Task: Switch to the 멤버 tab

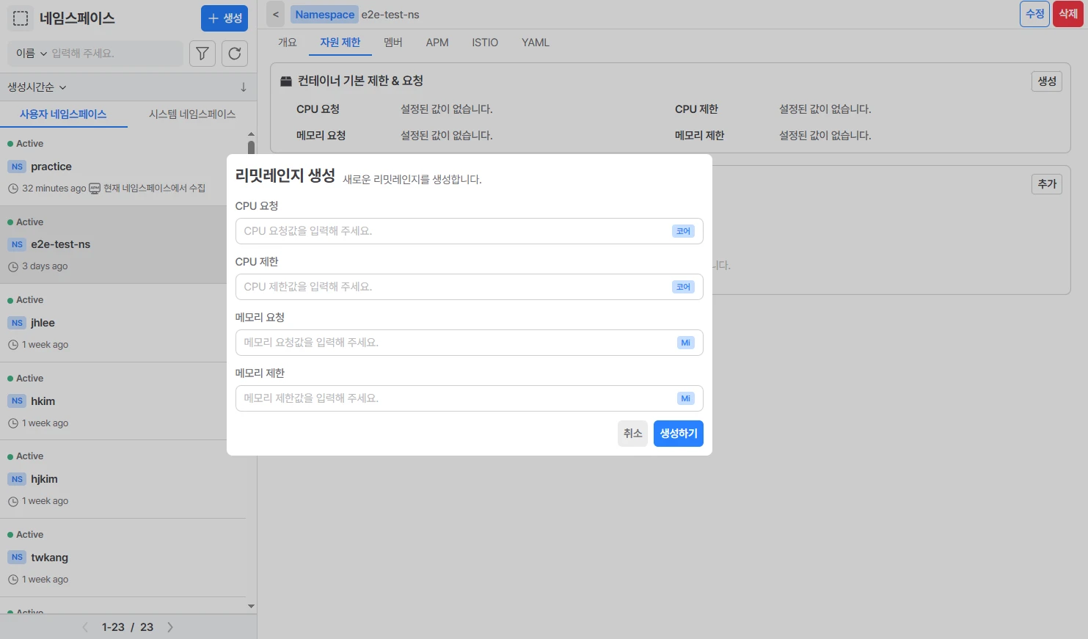Action: tap(393, 43)
